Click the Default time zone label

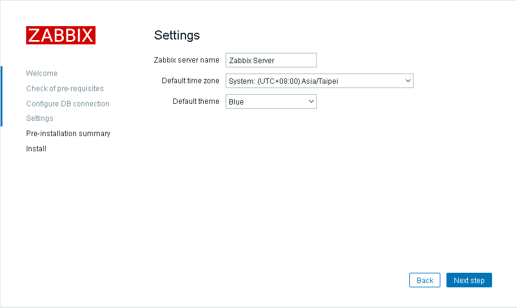pyautogui.click(x=190, y=81)
